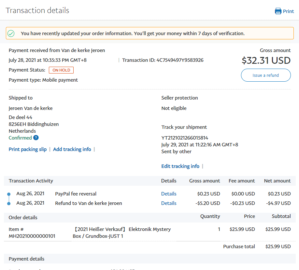Open the Print packing slip link
The height and width of the screenshot is (270, 299).
point(28,149)
